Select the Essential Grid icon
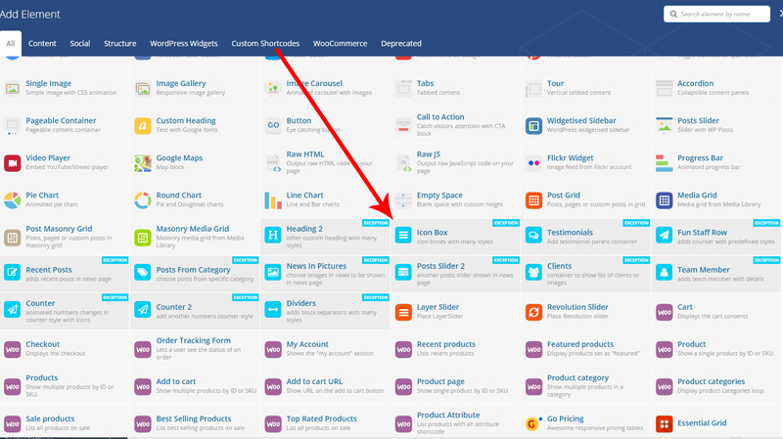The image size is (783, 439). tap(664, 424)
